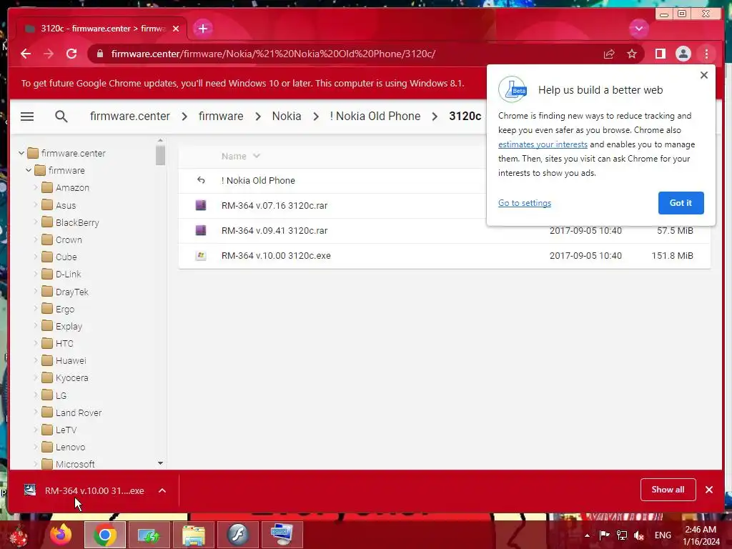Open the Chrome side panel
Image resolution: width=732 pixels, height=549 pixels.
click(x=660, y=54)
